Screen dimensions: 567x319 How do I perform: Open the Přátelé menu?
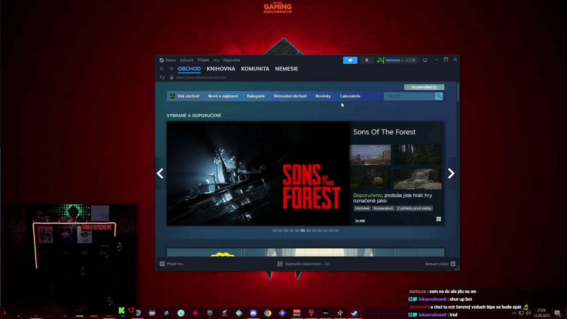pyautogui.click(x=203, y=60)
